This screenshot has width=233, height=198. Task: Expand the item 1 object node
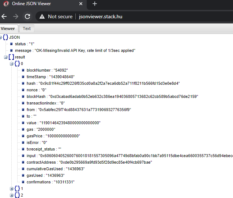pyautogui.click(x=12, y=189)
